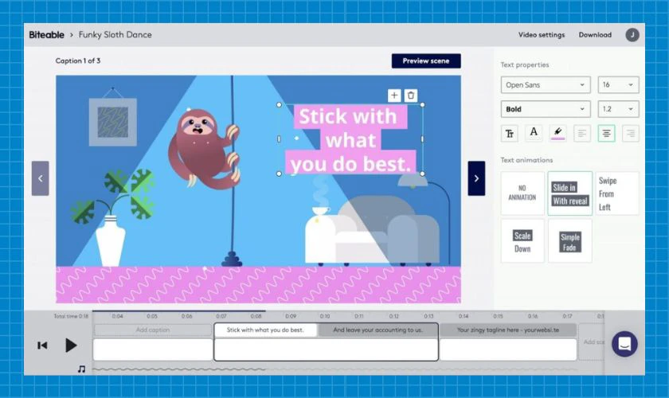Viewport: 669px width, 398px height.
Task: Select the 'Your zingy tagline here' caption
Action: coord(508,330)
